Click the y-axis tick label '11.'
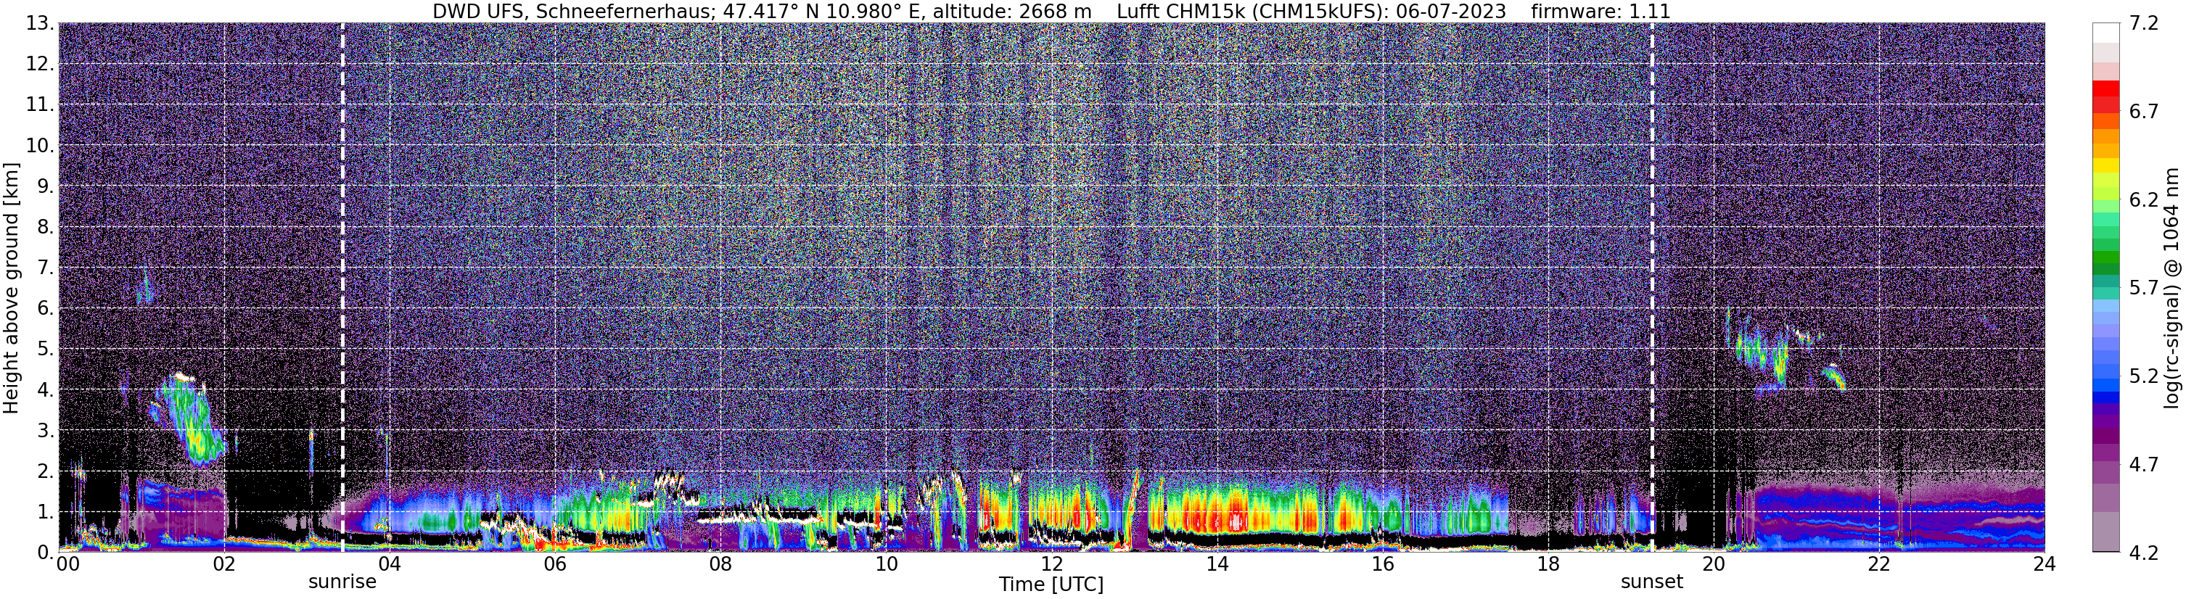The width and height of the screenshot is (2186, 599). click(x=40, y=105)
